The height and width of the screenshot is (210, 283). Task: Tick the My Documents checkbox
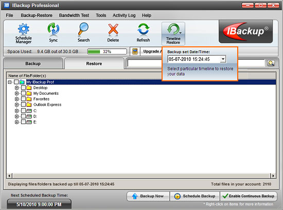[23, 93]
